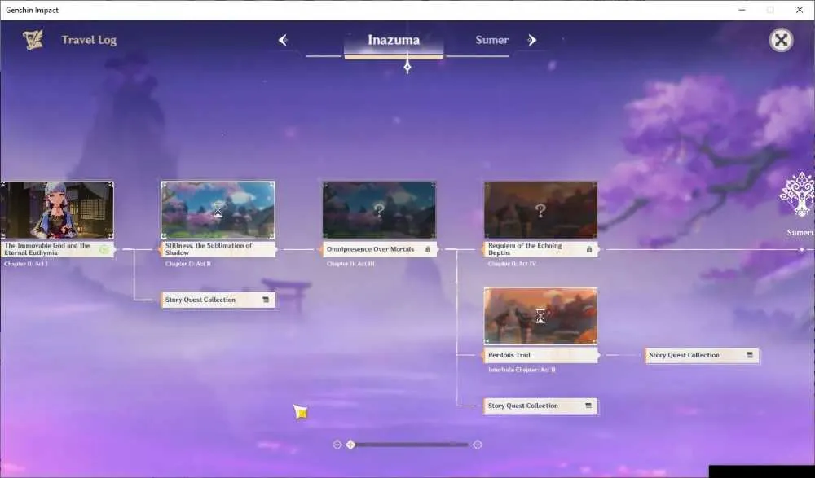Click the hourglass icon on the Perilous Trail thumbnail
Image resolution: width=815 pixels, height=478 pixels.
(x=540, y=316)
